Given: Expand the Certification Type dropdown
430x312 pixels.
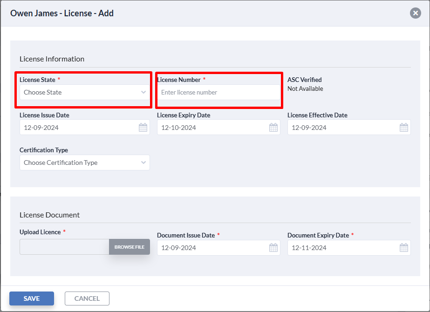Looking at the screenshot, I should tap(85, 163).
